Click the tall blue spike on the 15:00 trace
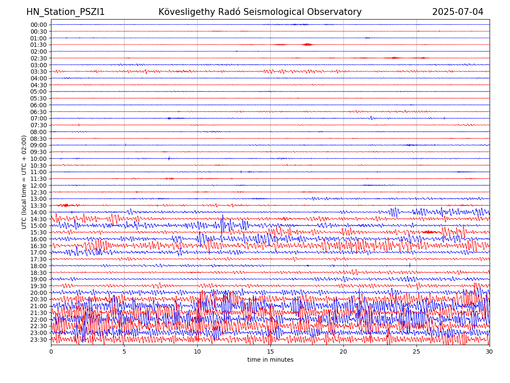The height and width of the screenshot is (383, 510). coord(222,224)
